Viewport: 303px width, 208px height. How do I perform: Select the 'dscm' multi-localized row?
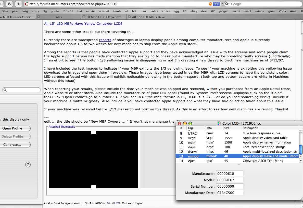pyautogui.click(x=237, y=152)
